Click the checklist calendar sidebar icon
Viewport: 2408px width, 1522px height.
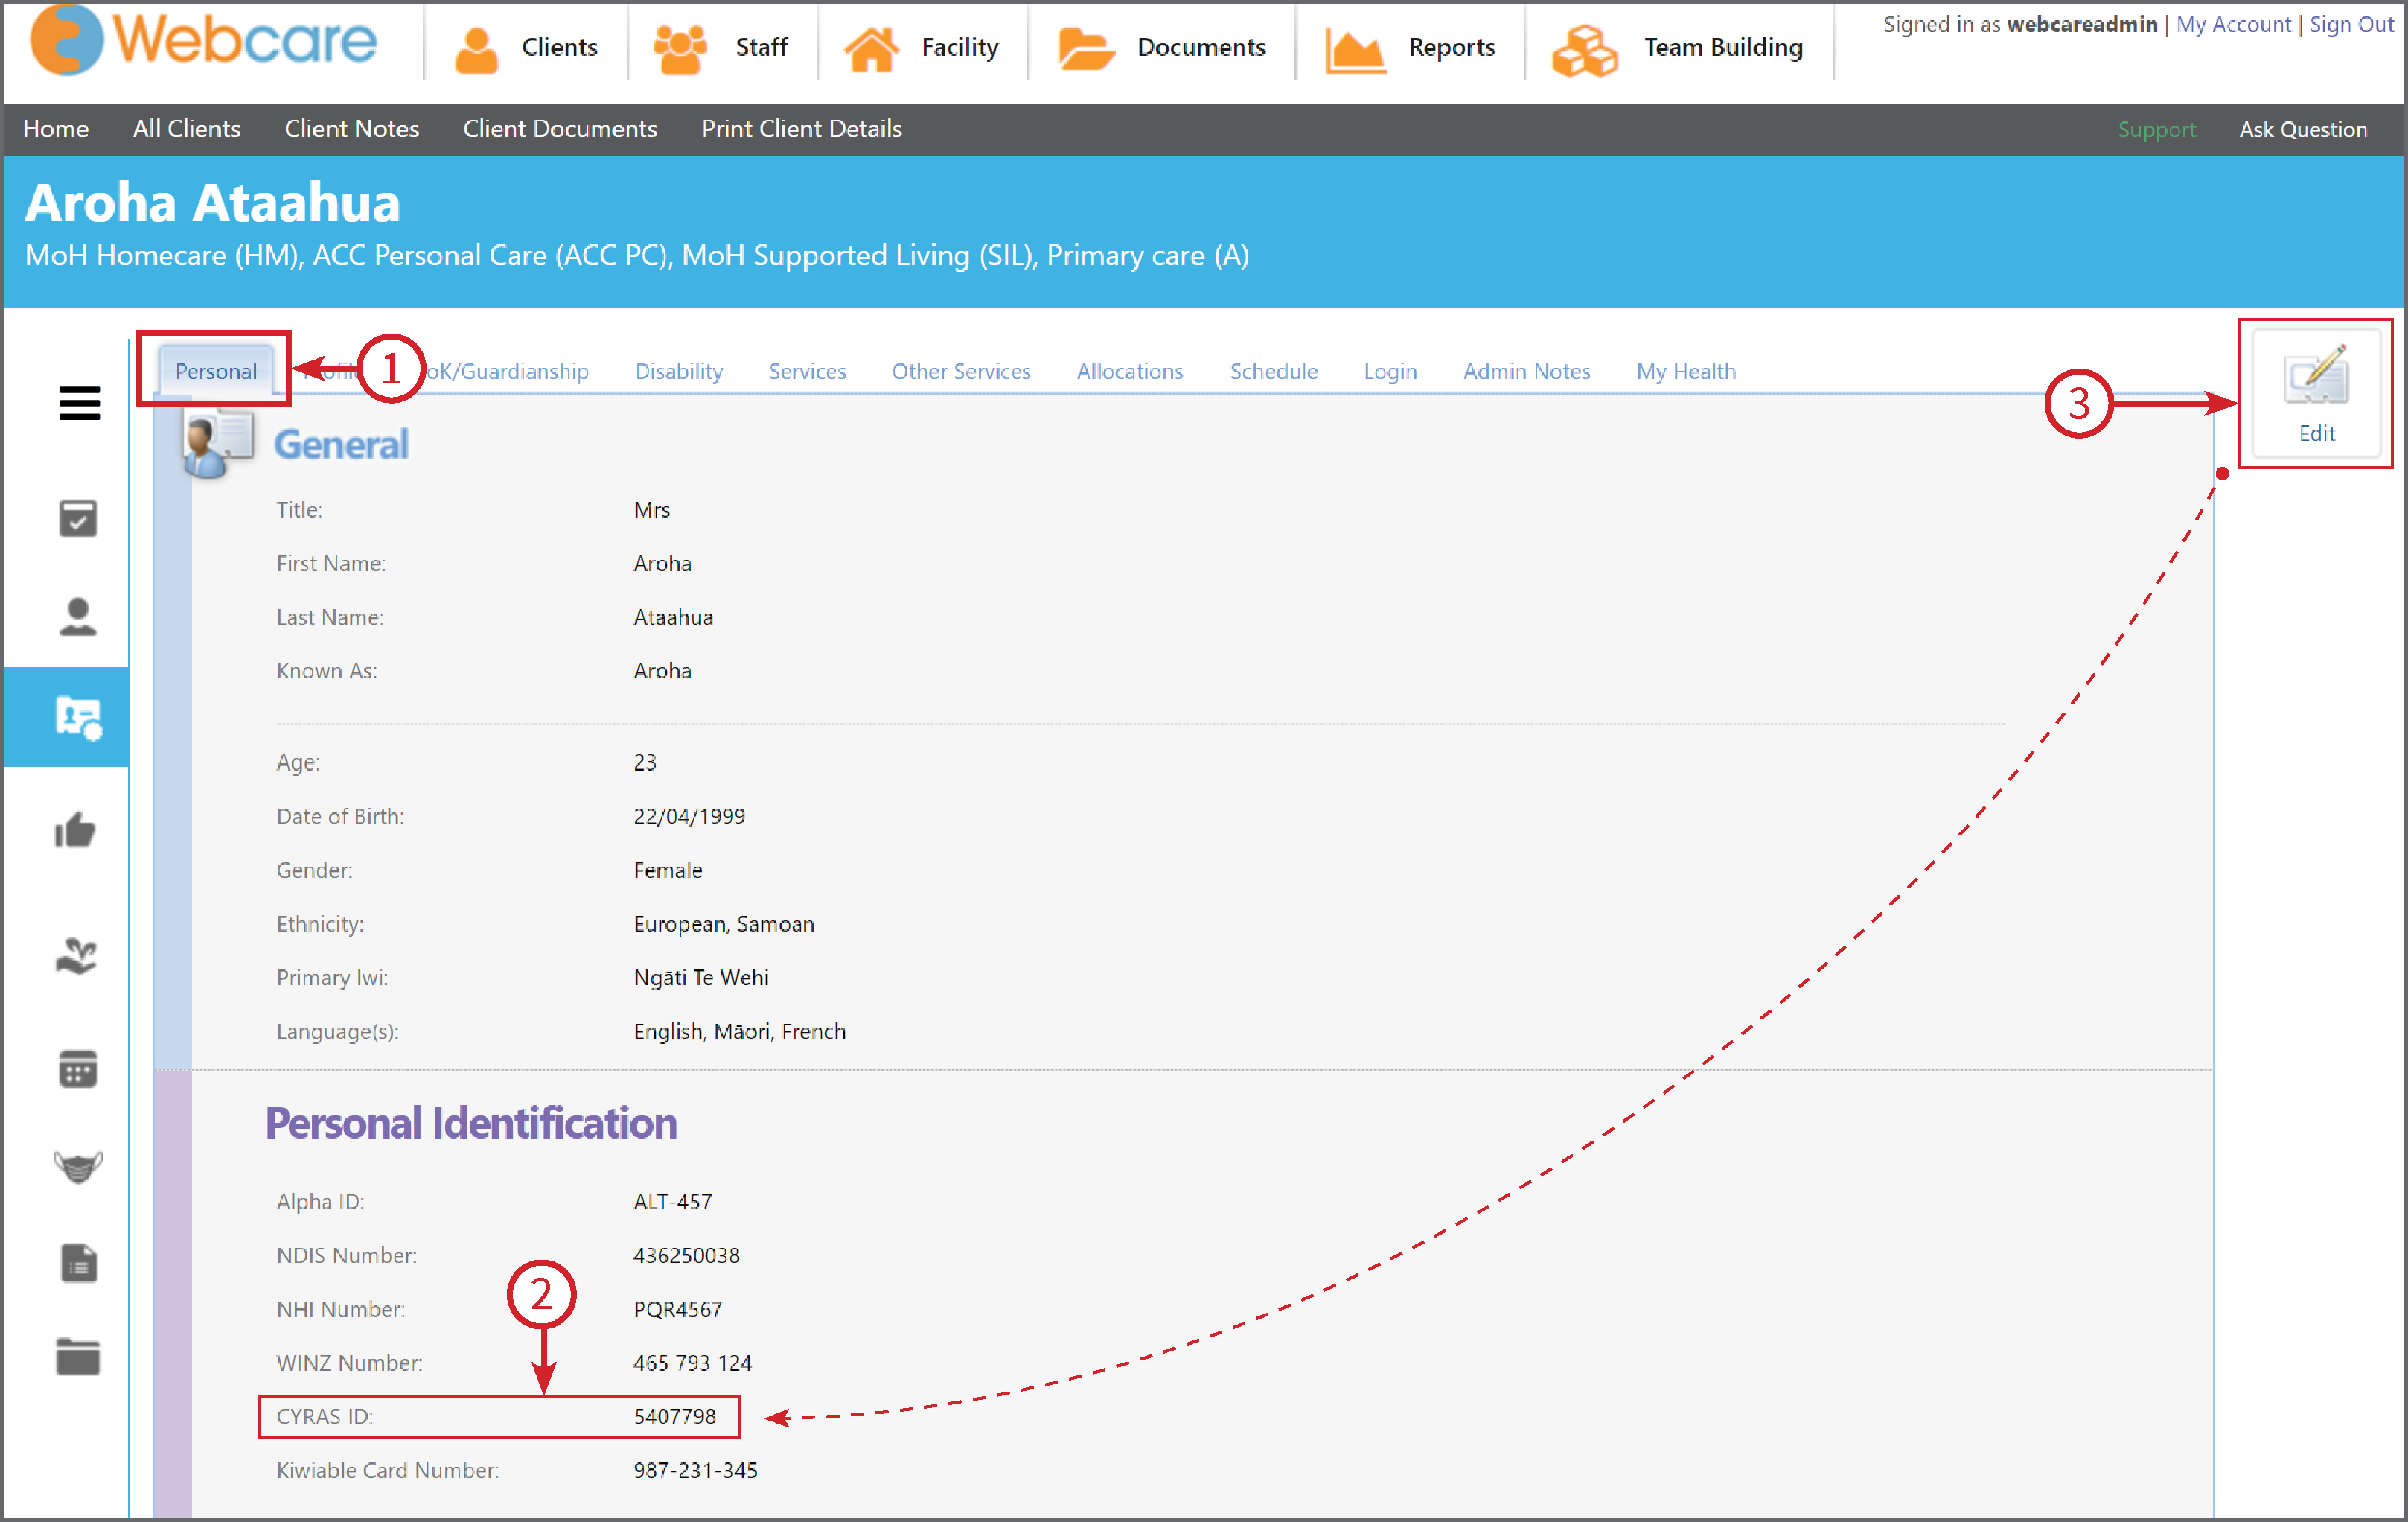(78, 518)
